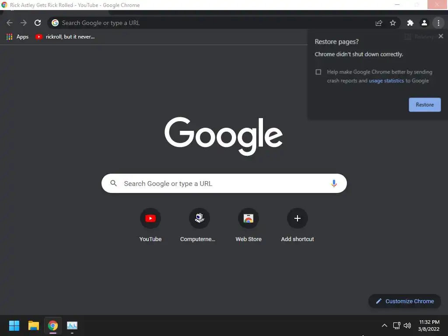Dismiss the Restore pages popup
Viewport: 448px width, 336px height.
(441, 36)
